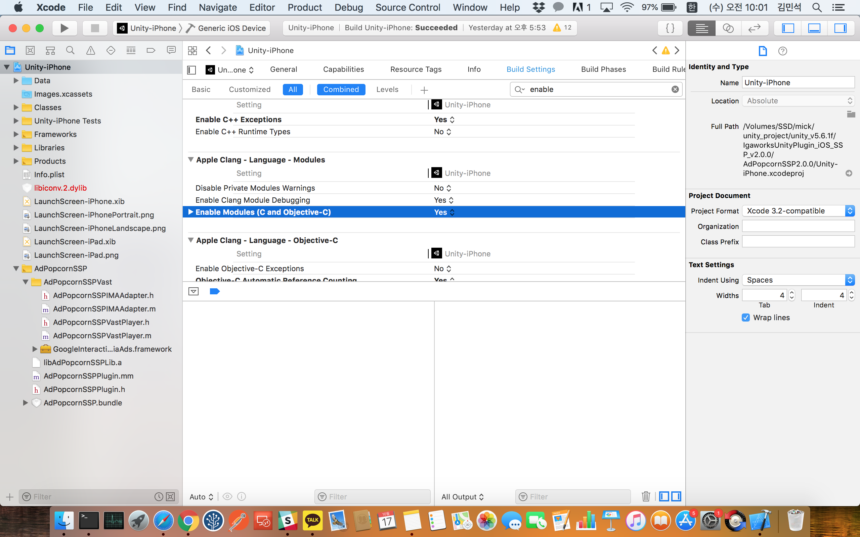Open the Project navigator folder icon

pos(10,50)
